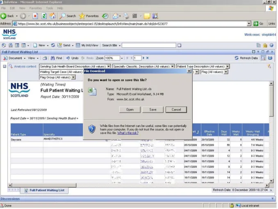Expand the Zoom 100% dropdown
The image size is (278, 209).
coord(122,58)
